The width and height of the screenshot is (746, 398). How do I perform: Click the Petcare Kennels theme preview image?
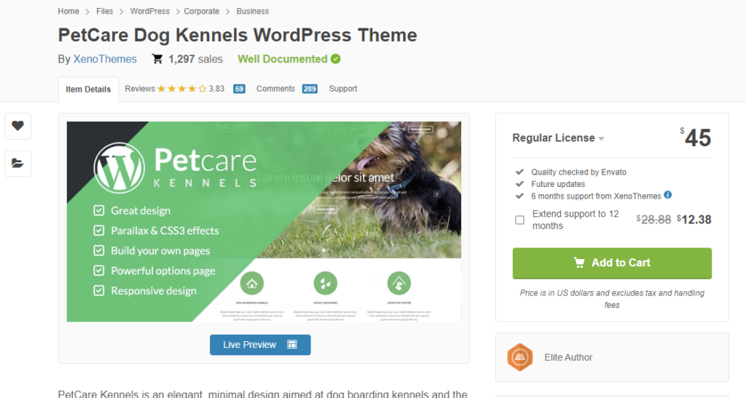(x=264, y=222)
